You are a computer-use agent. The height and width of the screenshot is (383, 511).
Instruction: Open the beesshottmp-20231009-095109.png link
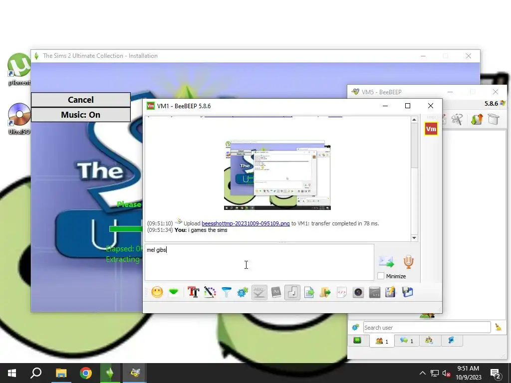[246, 223]
